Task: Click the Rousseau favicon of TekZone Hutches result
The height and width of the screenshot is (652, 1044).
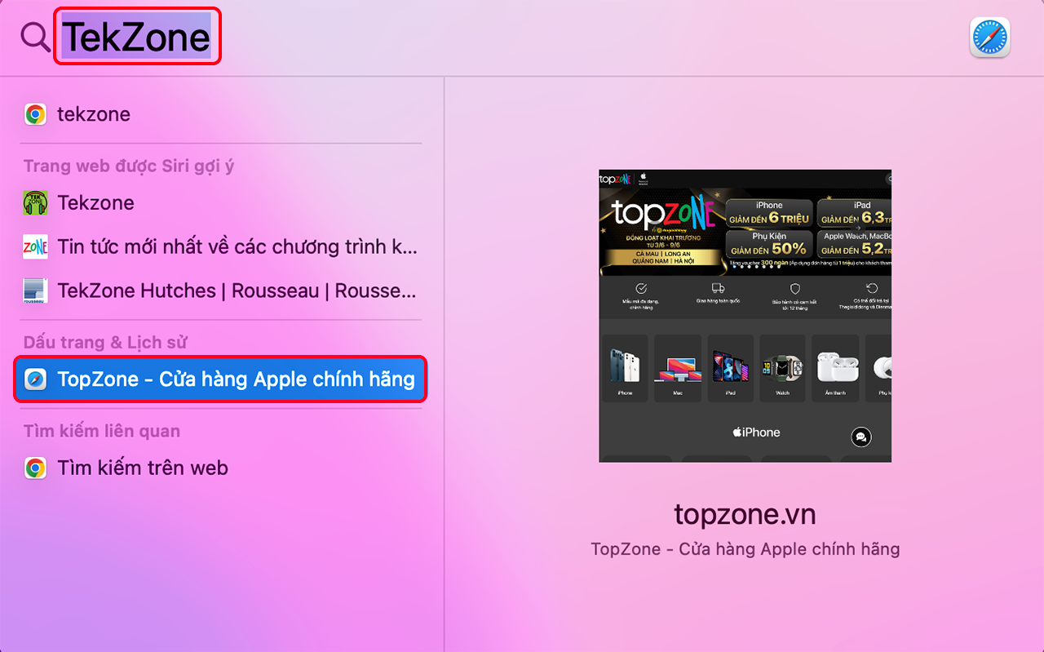Action: pos(35,291)
